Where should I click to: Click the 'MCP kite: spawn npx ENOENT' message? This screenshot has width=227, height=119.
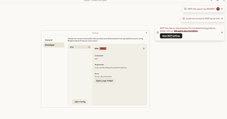tap(201, 9)
